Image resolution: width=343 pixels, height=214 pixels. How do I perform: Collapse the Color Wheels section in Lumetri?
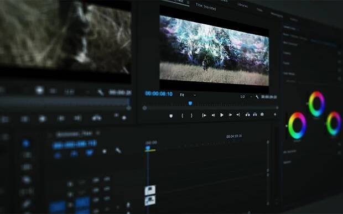click(x=289, y=74)
